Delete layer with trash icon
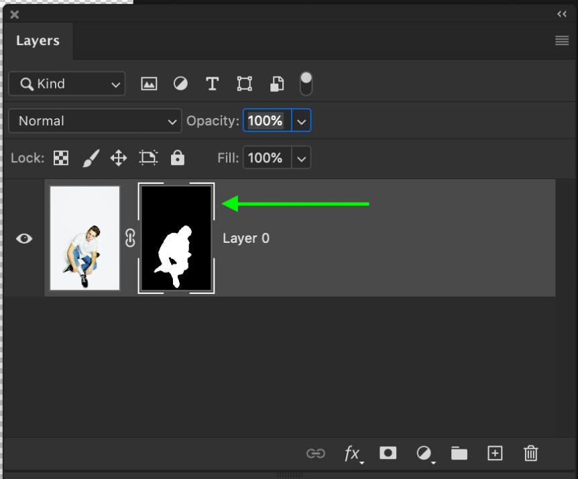The height and width of the screenshot is (479, 578). click(531, 454)
